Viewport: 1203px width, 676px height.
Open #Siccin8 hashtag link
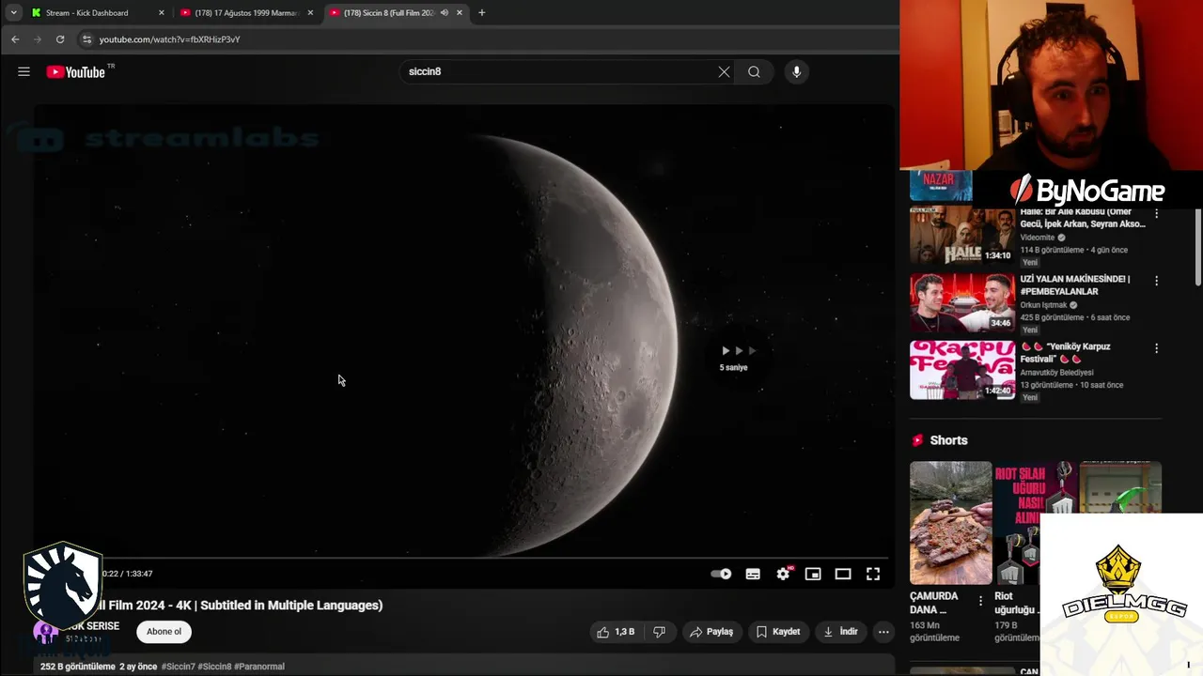tap(214, 667)
